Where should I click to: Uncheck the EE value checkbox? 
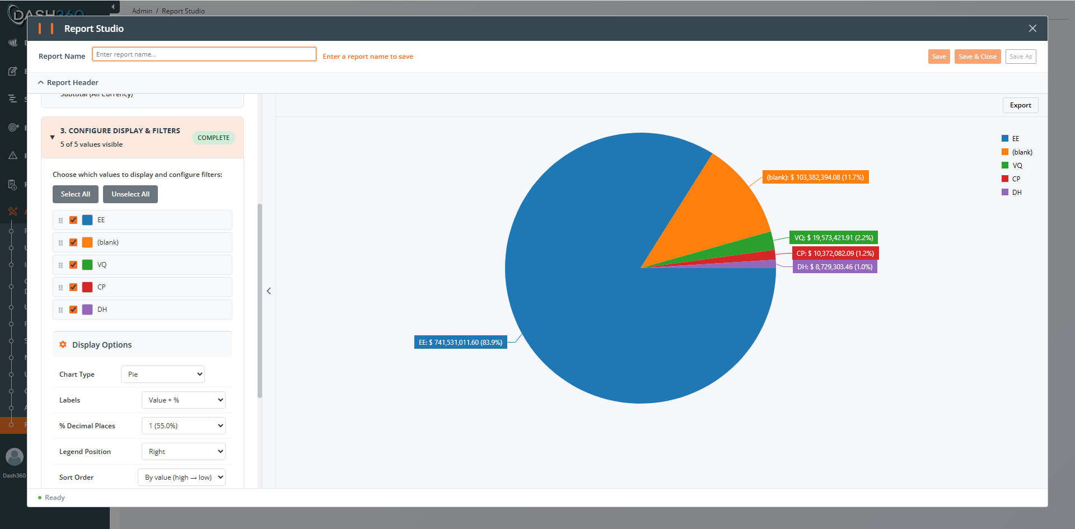point(73,220)
